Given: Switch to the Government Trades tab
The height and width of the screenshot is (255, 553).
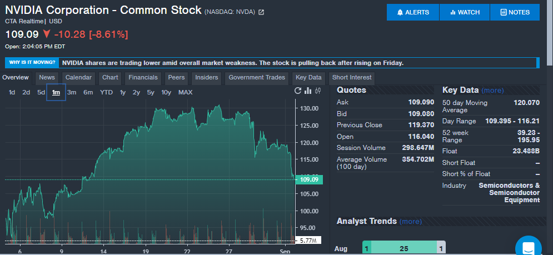Looking at the screenshot, I should tap(257, 78).
